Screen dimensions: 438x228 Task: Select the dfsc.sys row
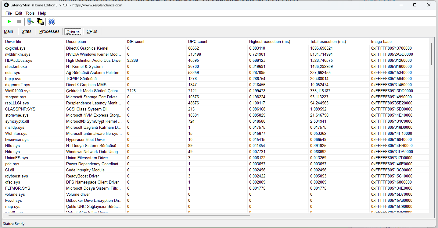click(216, 182)
